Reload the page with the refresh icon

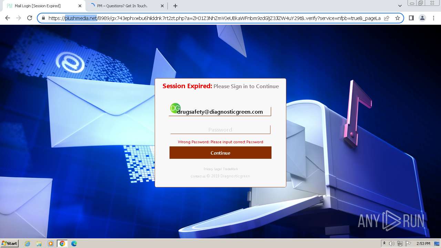(30, 18)
